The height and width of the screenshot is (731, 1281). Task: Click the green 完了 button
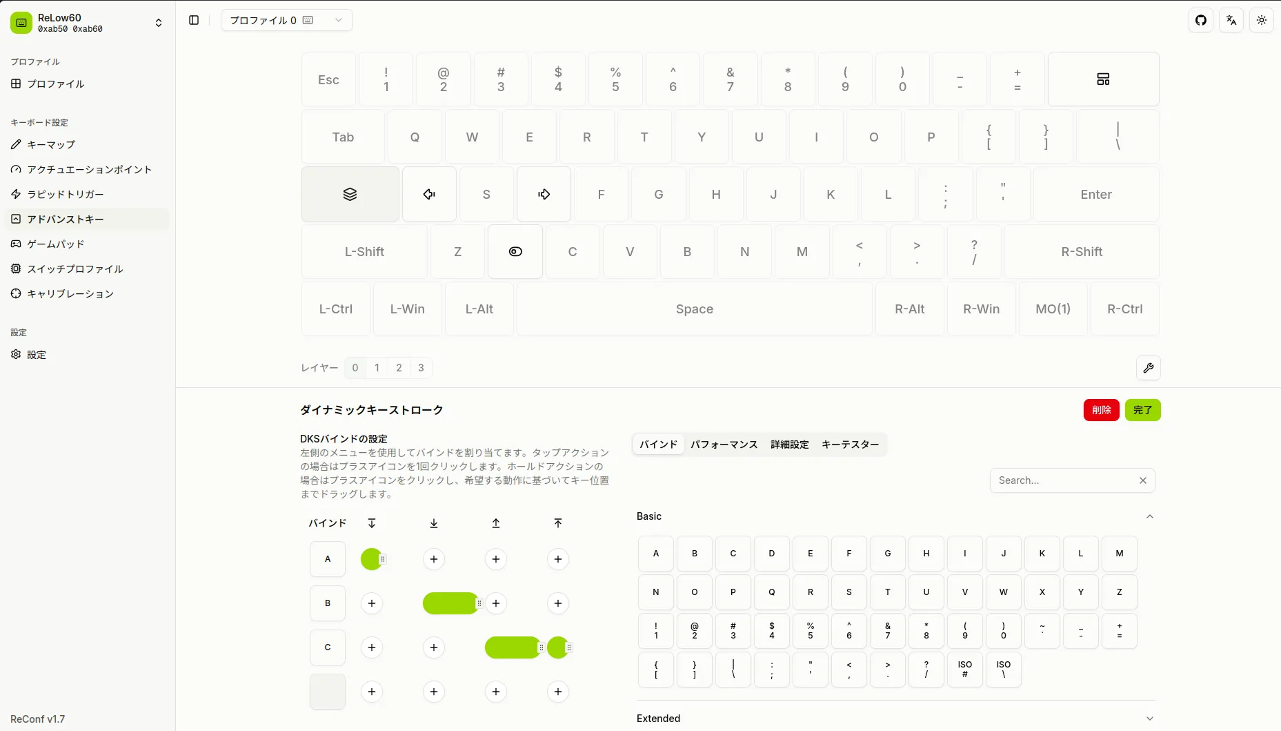tap(1142, 410)
